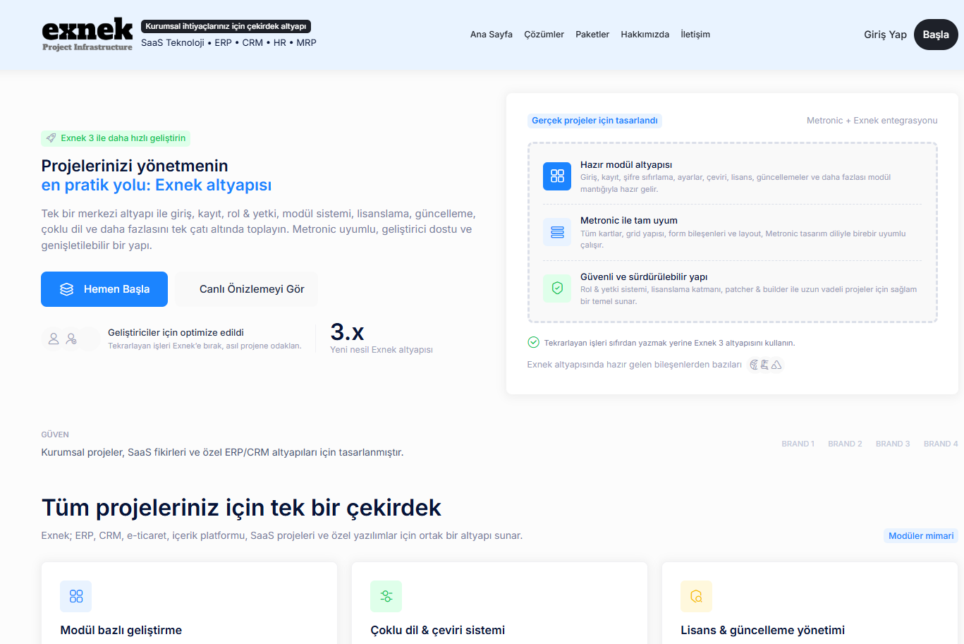Click the triangle icon in the components row
Image resolution: width=964 pixels, height=644 pixels.
coord(776,365)
